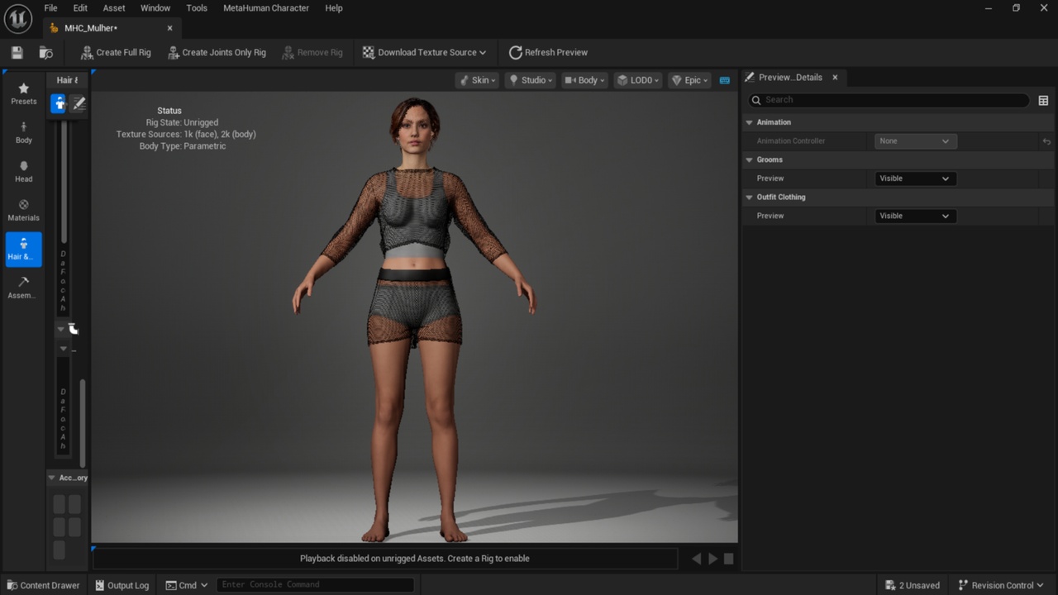The width and height of the screenshot is (1058, 595).
Task: Open the Cmd console type dropdown
Action: pyautogui.click(x=186, y=585)
